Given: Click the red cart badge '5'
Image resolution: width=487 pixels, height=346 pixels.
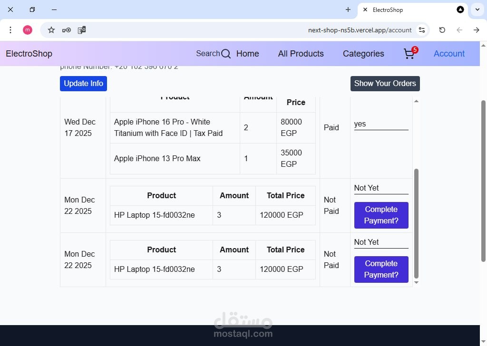Looking at the screenshot, I should click(x=415, y=49).
